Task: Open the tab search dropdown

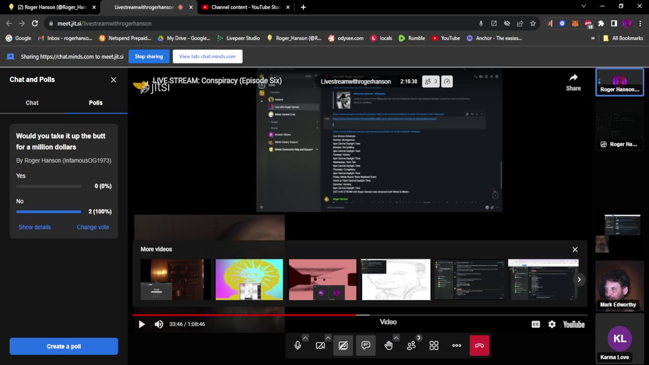Action: coord(584,7)
